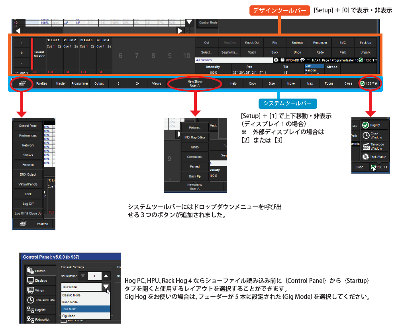
Task: Decrease Net Number with down arrow
Action: click(x=83, y=276)
